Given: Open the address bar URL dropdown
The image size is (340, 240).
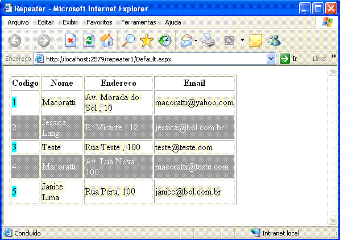Looking at the screenshot, I should pos(271,59).
